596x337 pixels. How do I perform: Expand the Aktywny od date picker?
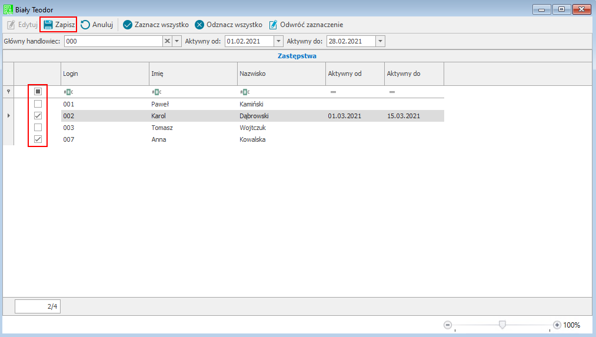(x=278, y=41)
